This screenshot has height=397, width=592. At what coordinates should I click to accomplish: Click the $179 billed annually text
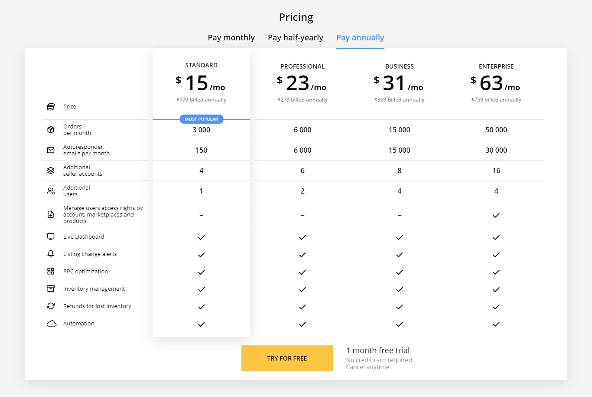202,100
